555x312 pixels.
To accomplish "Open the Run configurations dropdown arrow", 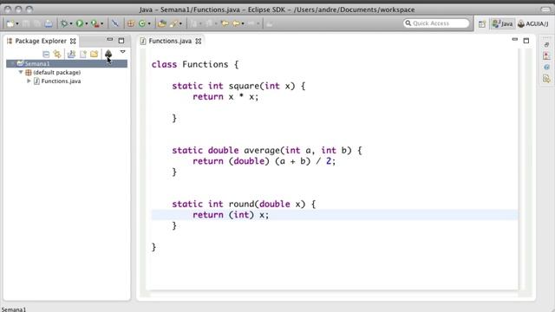I will (87, 23).
